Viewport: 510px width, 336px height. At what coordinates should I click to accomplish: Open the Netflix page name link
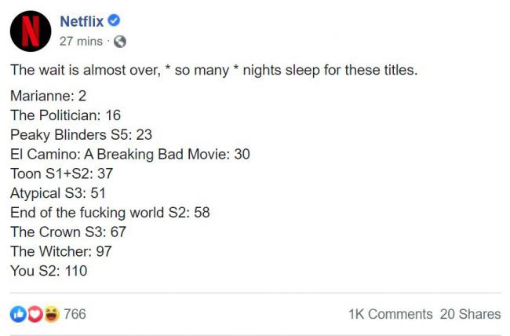tap(82, 21)
